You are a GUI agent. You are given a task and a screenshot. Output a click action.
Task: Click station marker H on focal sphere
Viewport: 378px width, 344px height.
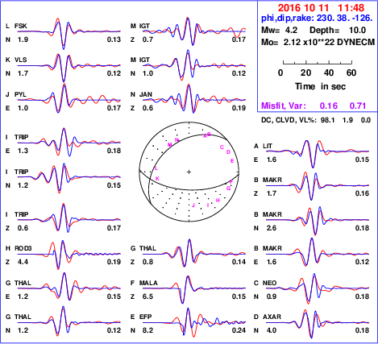coord(218,201)
